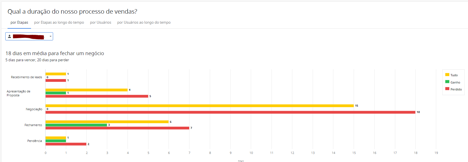Screen dimensions: 468x162
Task: Click the redacted user name in the selector
Action: point(28,37)
